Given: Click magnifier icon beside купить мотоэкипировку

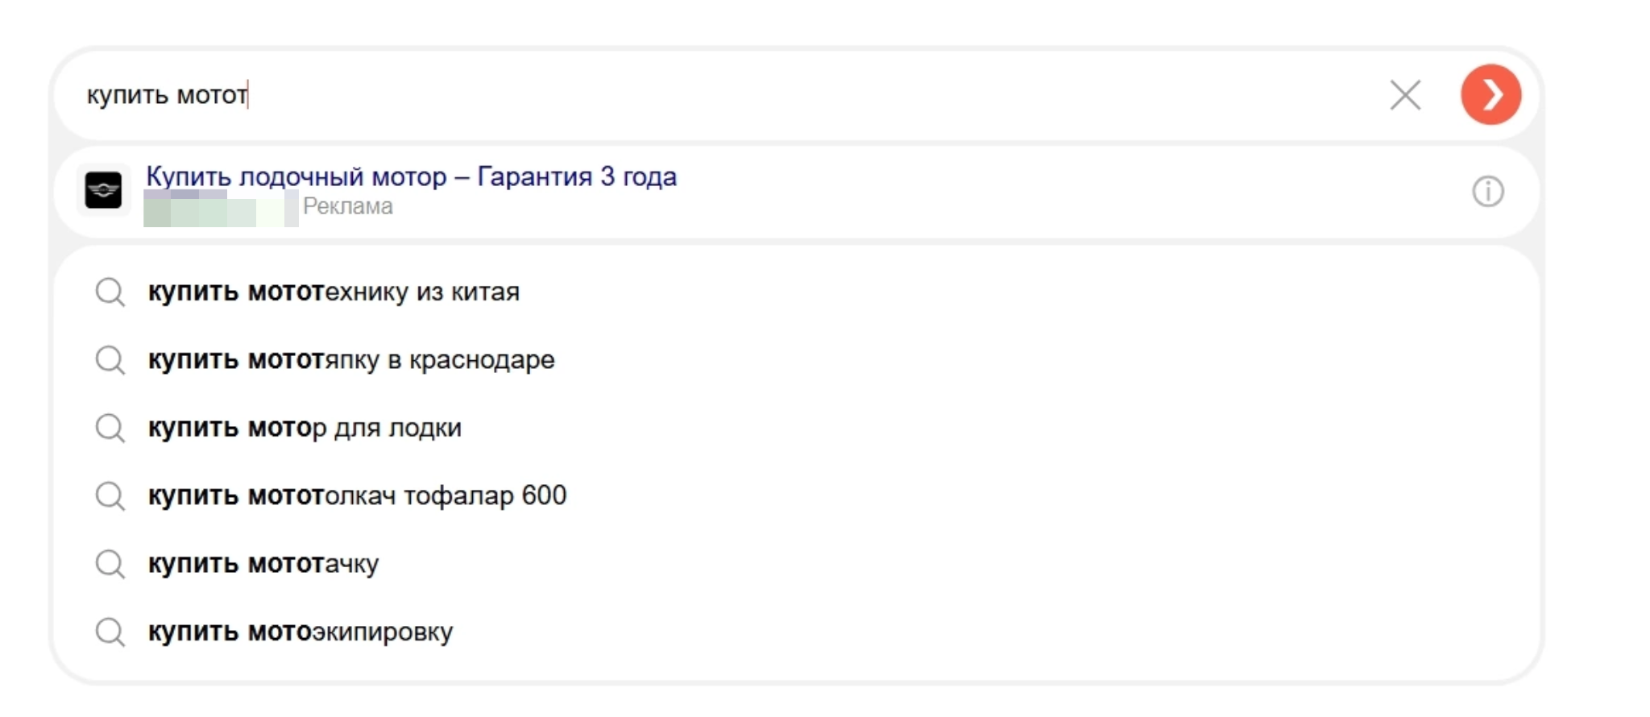Looking at the screenshot, I should [110, 632].
